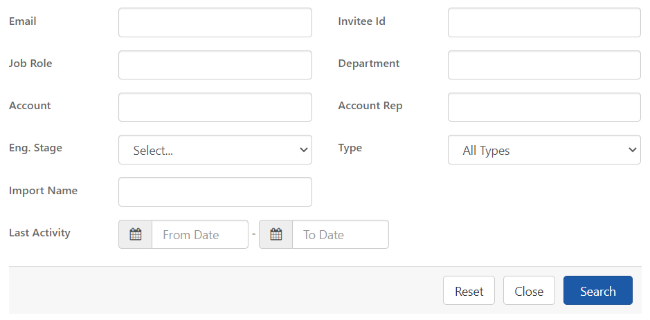Click the Email field label

coord(23,21)
